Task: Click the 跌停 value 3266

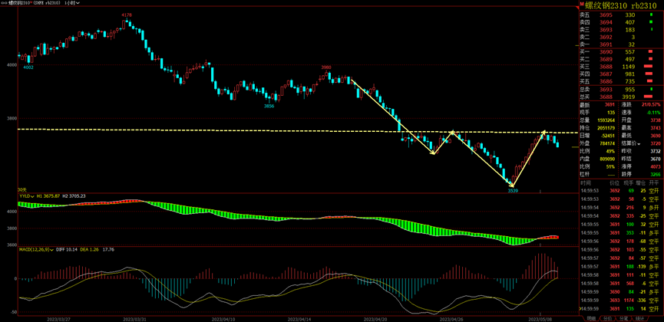Action: pos(655,174)
